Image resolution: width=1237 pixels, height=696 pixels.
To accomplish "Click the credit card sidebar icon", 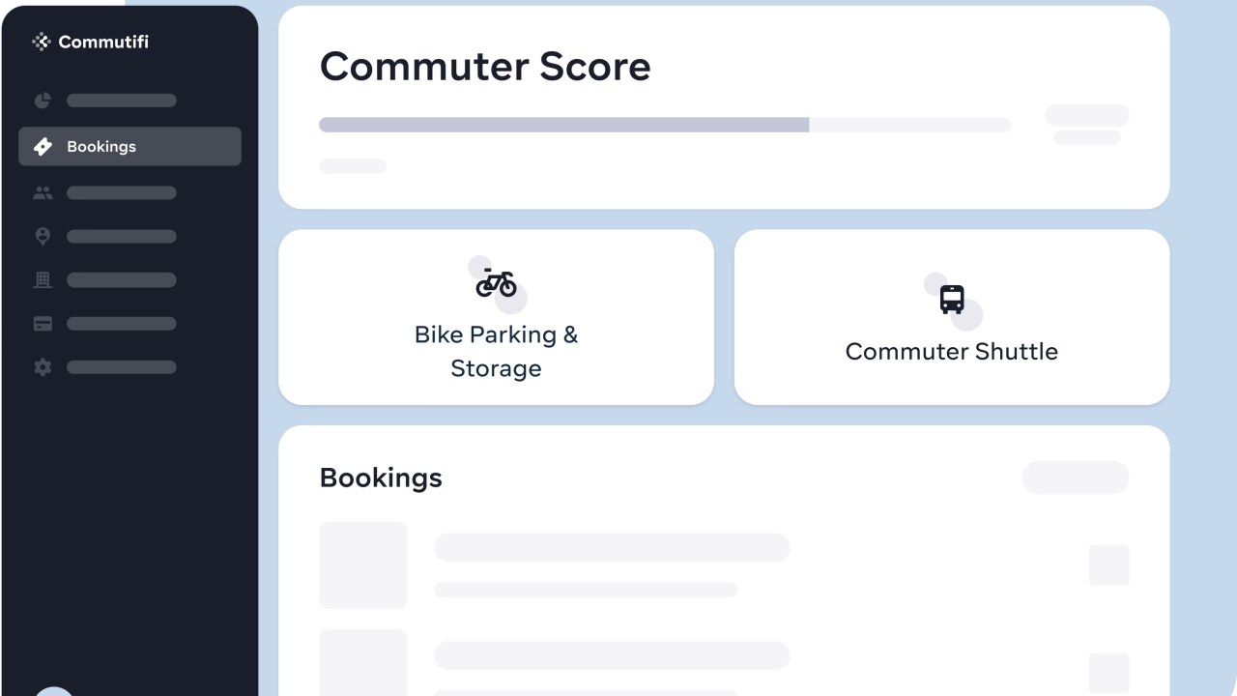I will [43, 324].
